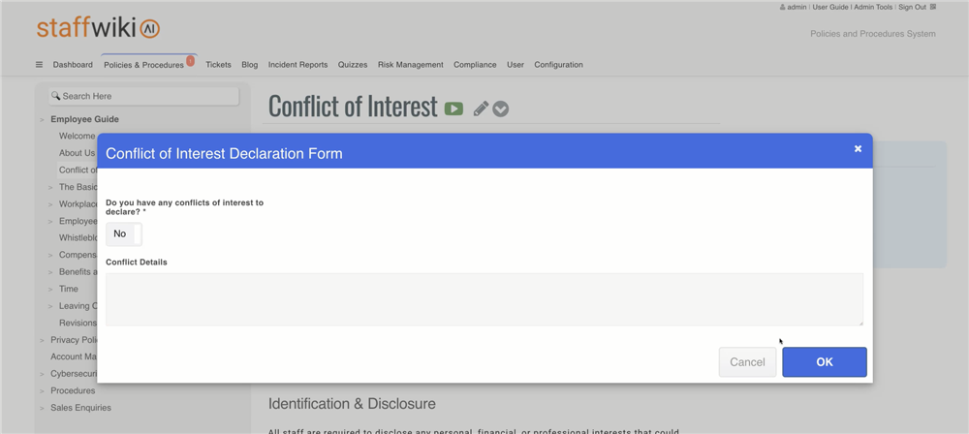Viewport: 969px width, 434px height.
Task: Click the staffwiki logo
Action: tap(98, 28)
